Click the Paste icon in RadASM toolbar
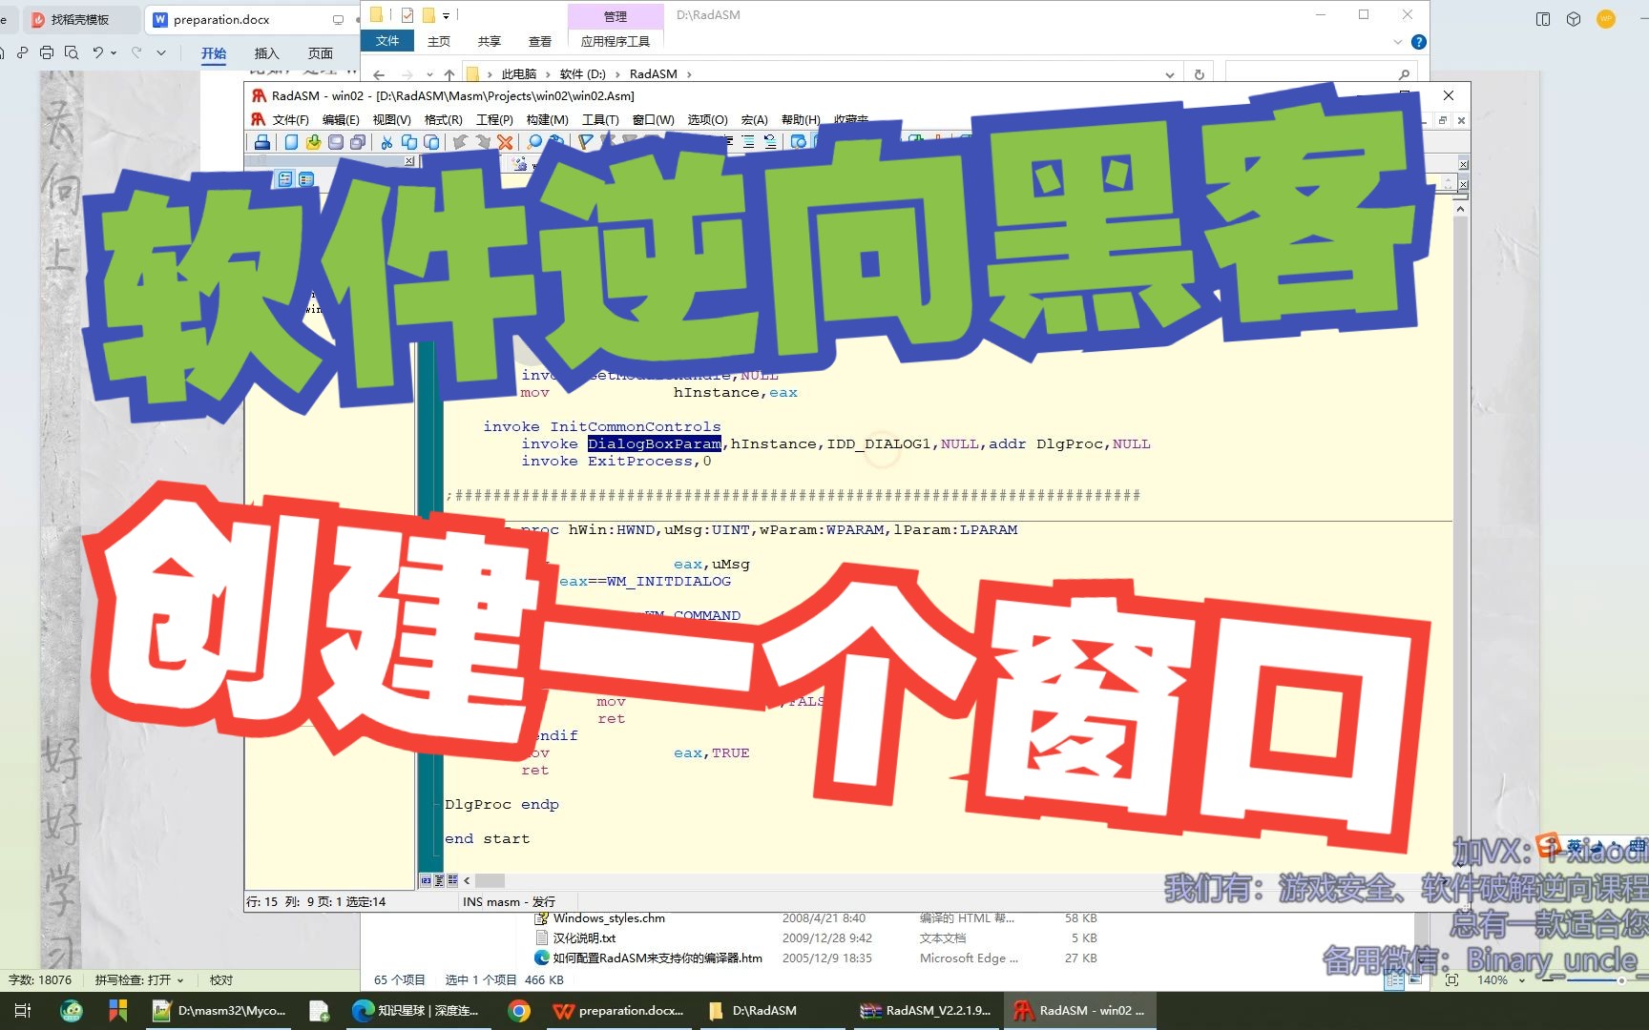Screen dimensions: 1649x1030 (x=431, y=142)
